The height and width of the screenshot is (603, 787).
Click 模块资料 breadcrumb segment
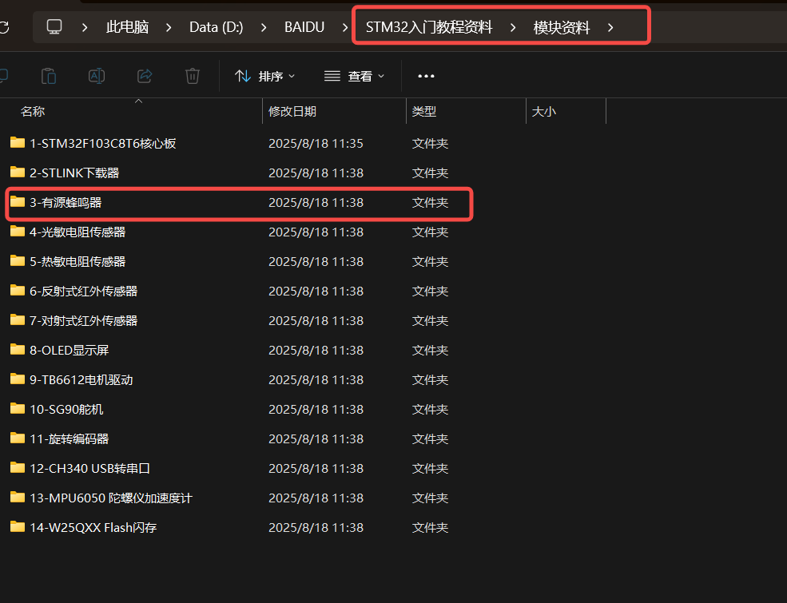pyautogui.click(x=561, y=27)
